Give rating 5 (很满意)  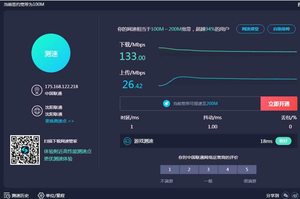click(247, 169)
